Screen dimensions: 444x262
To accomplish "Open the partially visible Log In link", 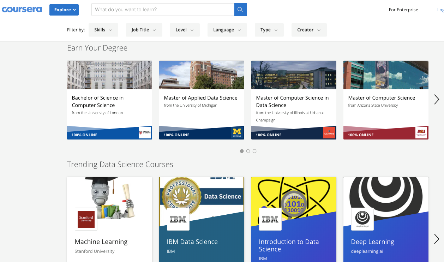I will coord(440,10).
